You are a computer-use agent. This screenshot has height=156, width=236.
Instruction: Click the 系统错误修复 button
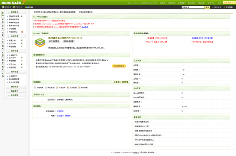tap(69, 41)
